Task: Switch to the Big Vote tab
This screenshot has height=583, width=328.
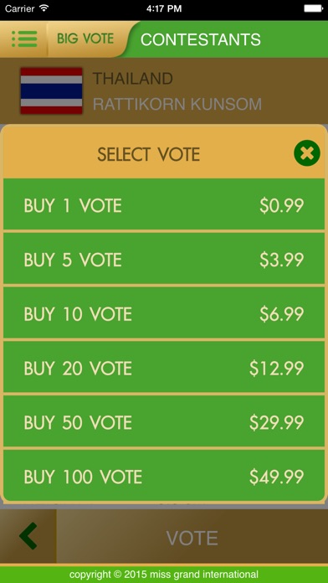Action: 85,39
